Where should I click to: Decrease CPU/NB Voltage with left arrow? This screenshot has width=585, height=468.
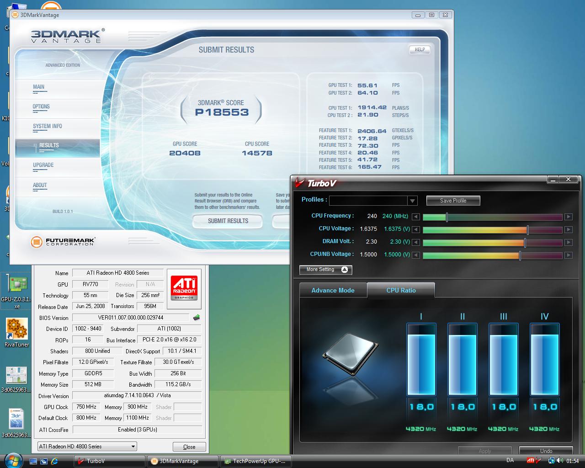pos(415,255)
